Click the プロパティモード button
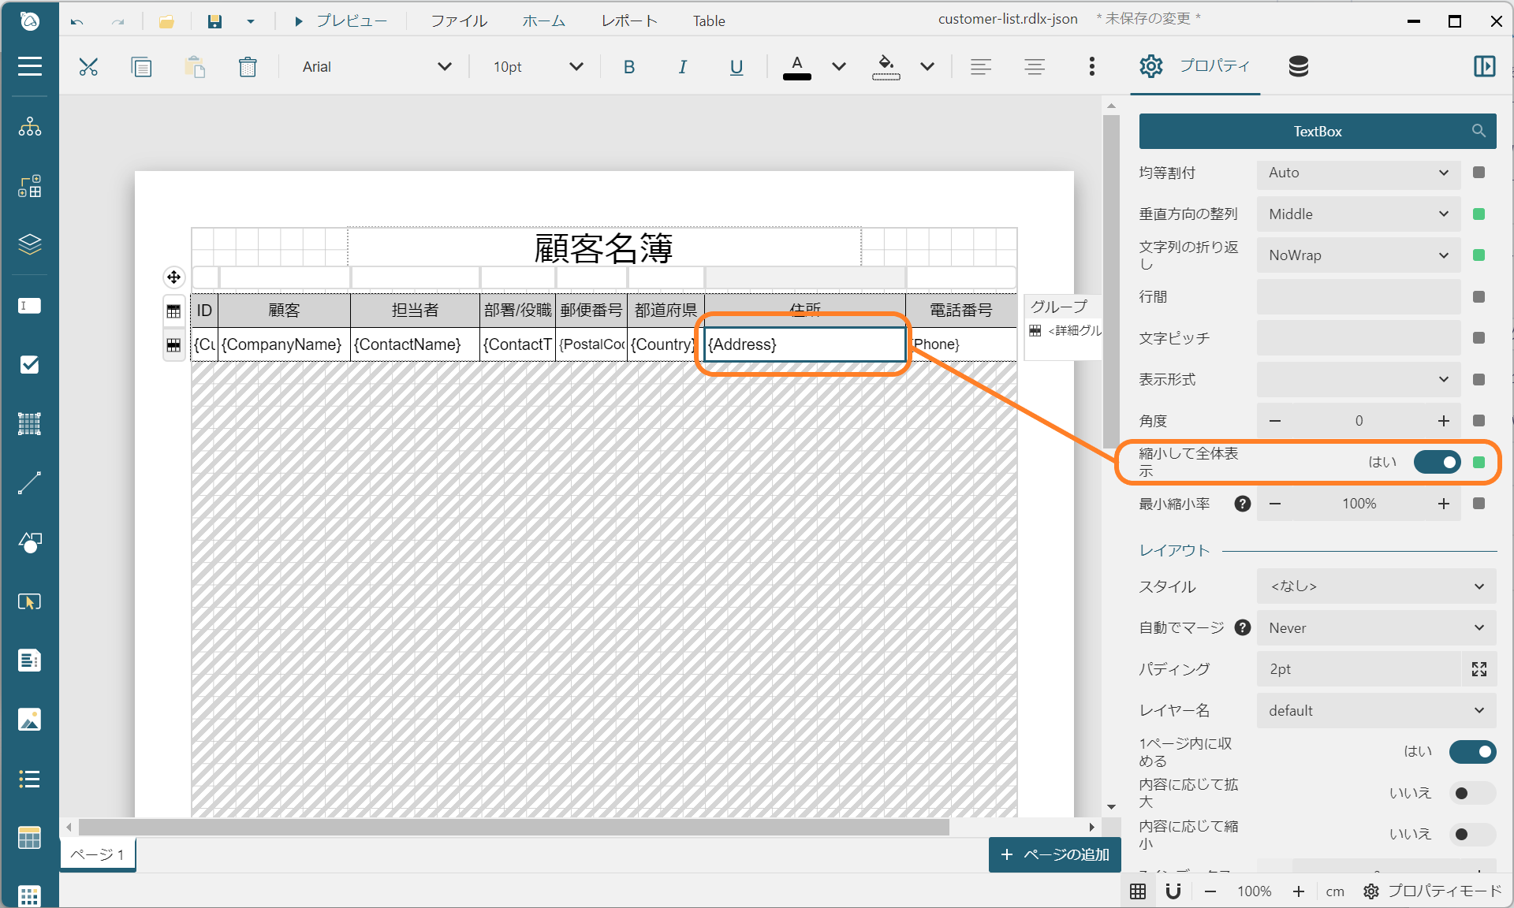The image size is (1514, 908). (1433, 891)
